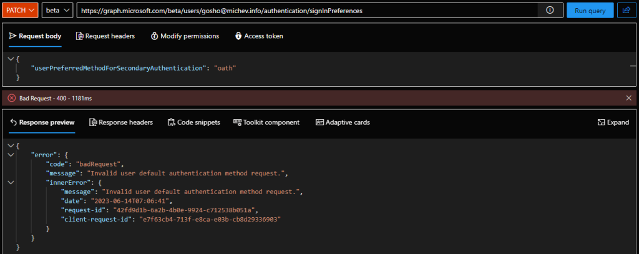The image size is (639, 254).
Task: Click the info icon in URL bar
Action: [550, 11]
